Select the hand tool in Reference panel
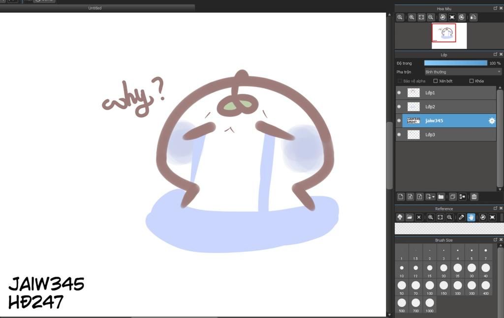This screenshot has width=504, height=318. pyautogui.click(x=471, y=217)
